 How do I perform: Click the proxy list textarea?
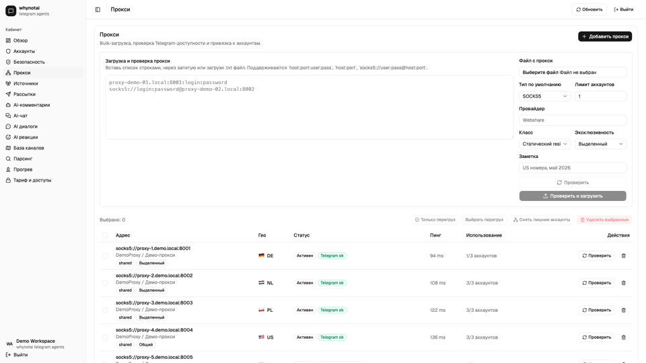click(x=310, y=107)
